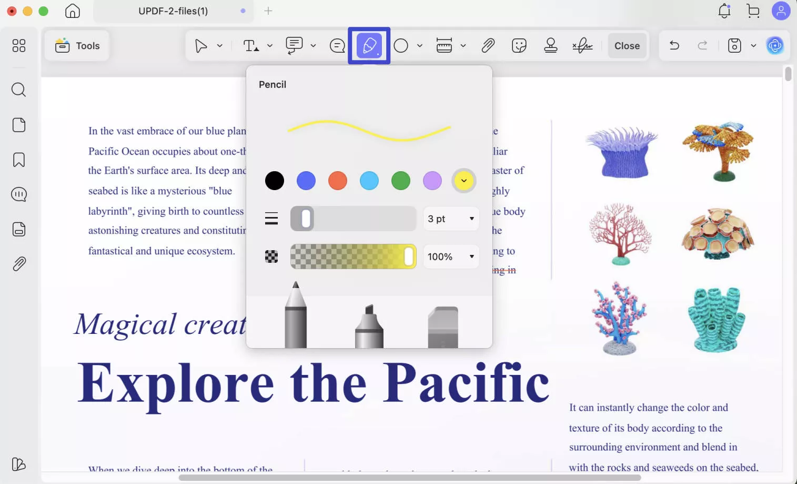Select the text comment note tool
This screenshot has width=797, height=484.
coord(294,46)
